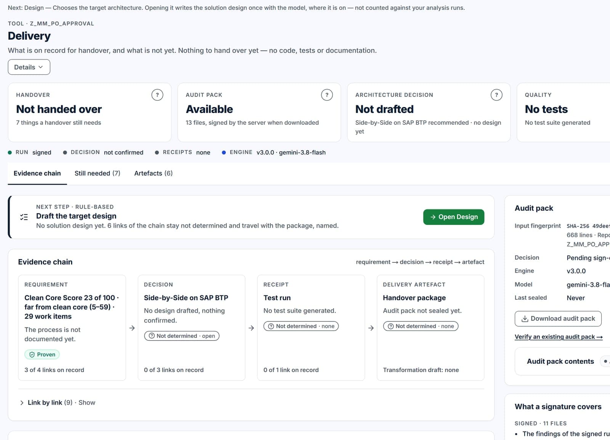Click the RUN signed status indicator

point(30,153)
